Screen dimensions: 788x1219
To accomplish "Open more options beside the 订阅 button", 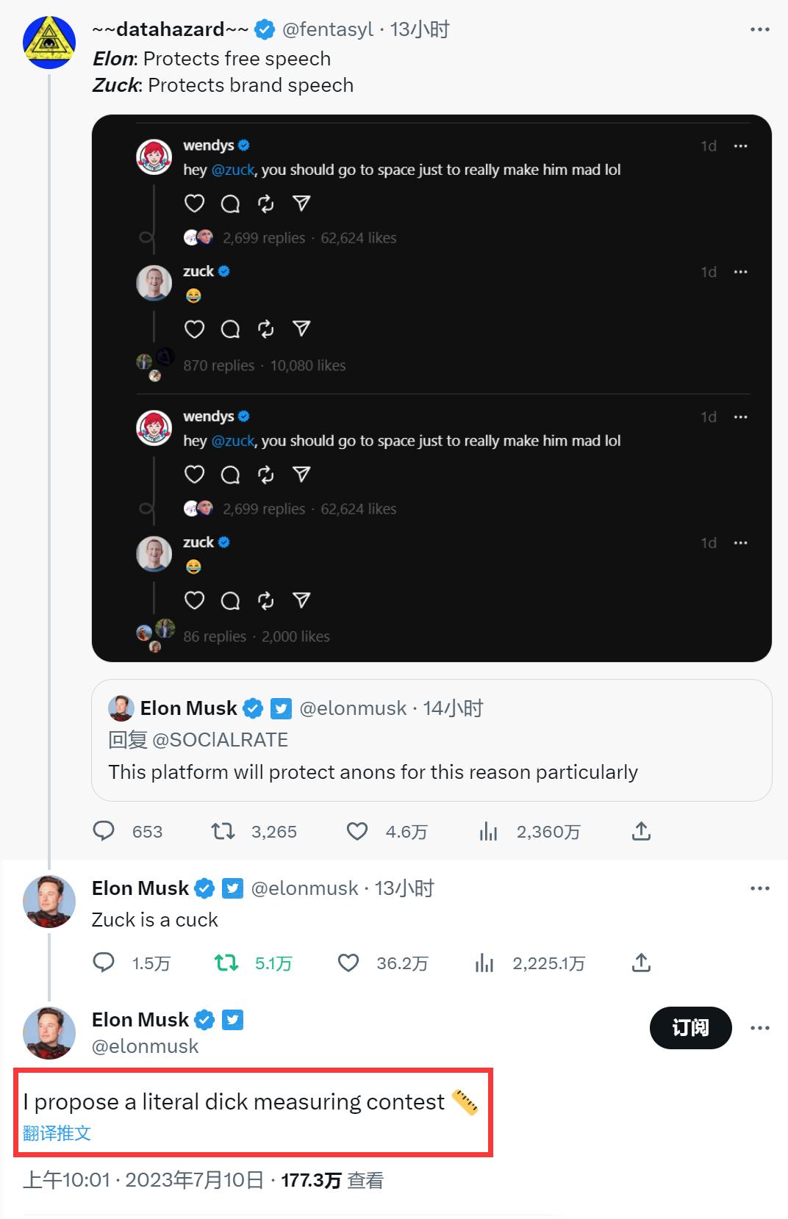I will coord(759,1028).
